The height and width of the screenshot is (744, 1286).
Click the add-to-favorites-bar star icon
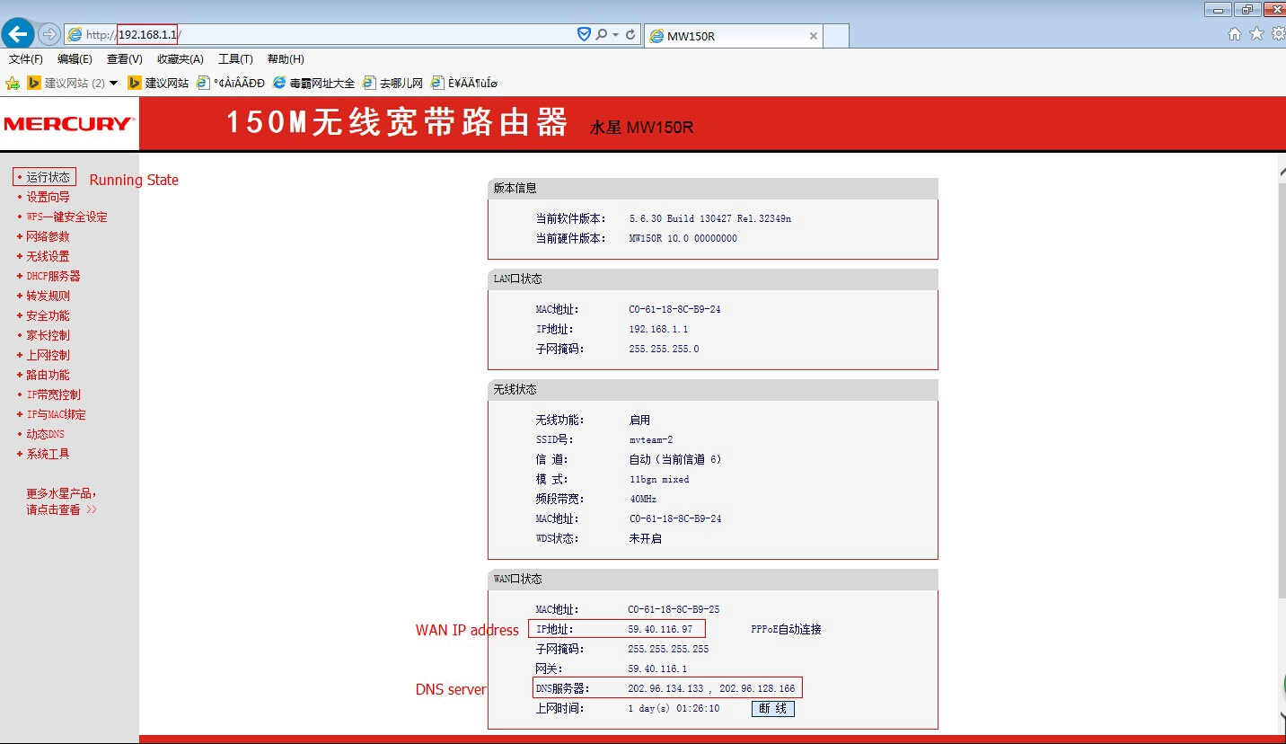click(13, 83)
